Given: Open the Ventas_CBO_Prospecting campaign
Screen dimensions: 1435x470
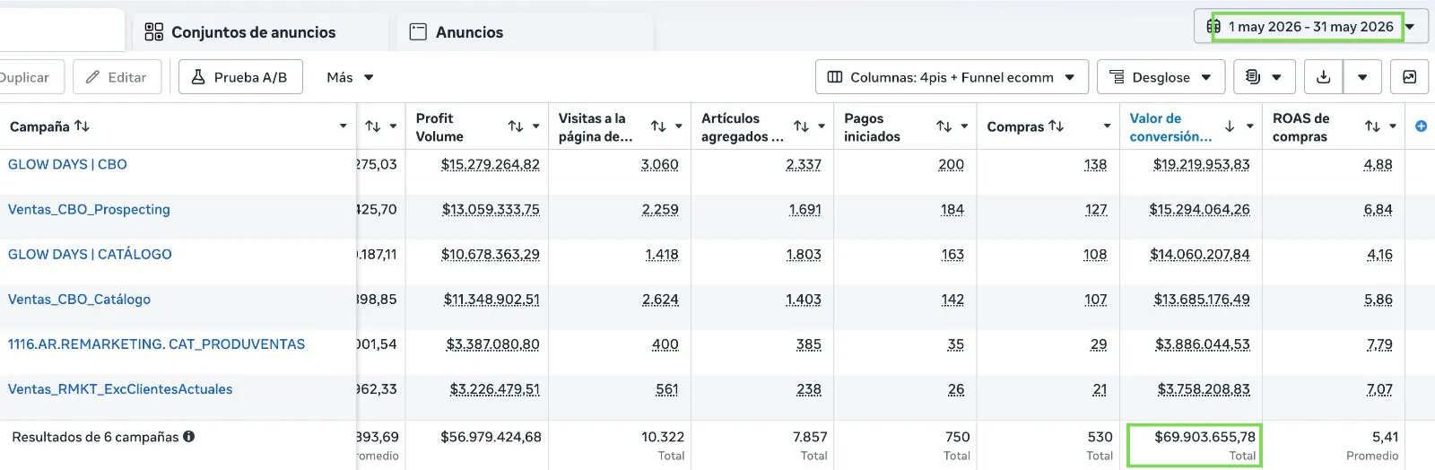Looking at the screenshot, I should [x=89, y=209].
